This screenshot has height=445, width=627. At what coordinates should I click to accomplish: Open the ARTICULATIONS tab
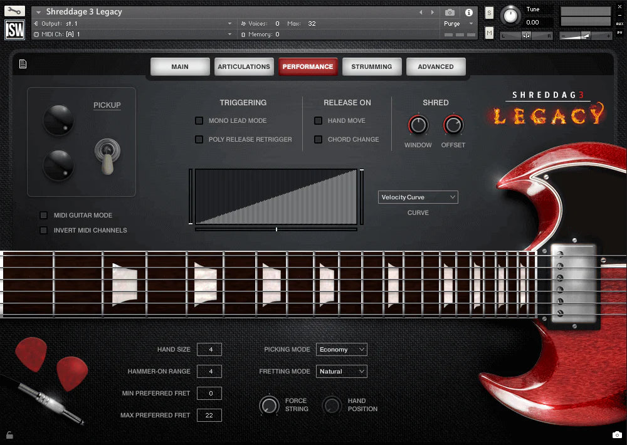[x=244, y=66]
